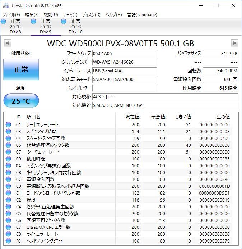Screen dimensions: 242x249
Task: Open the ディスク(D) menu
Action: click(91, 15)
